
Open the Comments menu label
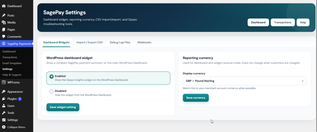click(x=14, y=37)
